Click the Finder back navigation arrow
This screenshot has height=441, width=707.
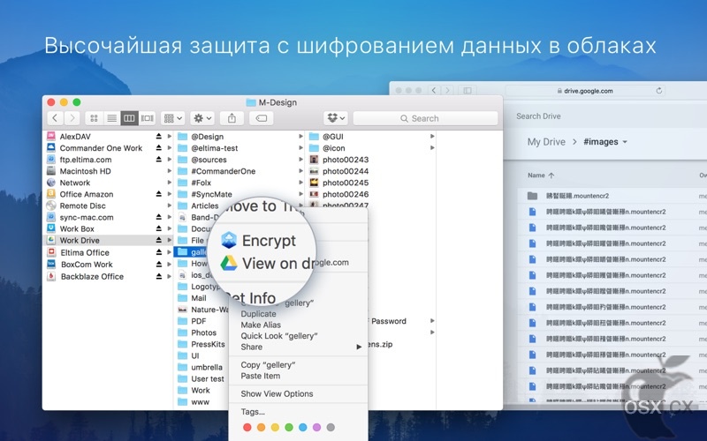(55, 118)
